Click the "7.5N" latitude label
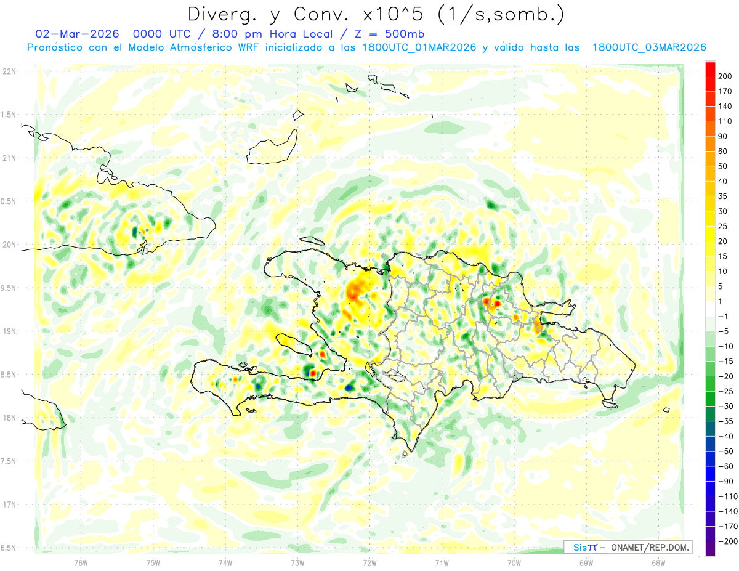Screen dimensions: 739x571 pos(8,461)
